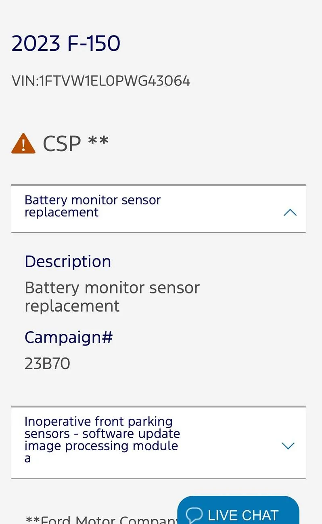Image resolution: width=322 pixels, height=524 pixels.
Task: Click the Battery monitor sensor replacement description text
Action: [x=112, y=297]
